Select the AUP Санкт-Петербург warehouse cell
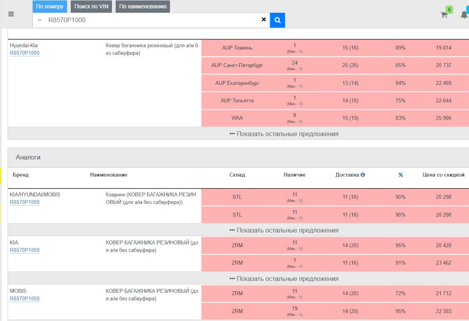Screen dimensions: 469x321 [237, 65]
